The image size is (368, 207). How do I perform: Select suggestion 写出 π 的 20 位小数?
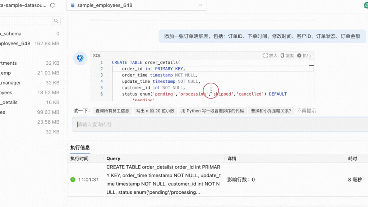pyautogui.click(x=155, y=111)
